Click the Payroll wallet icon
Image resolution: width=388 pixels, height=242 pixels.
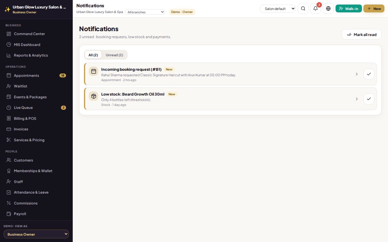click(x=9, y=214)
